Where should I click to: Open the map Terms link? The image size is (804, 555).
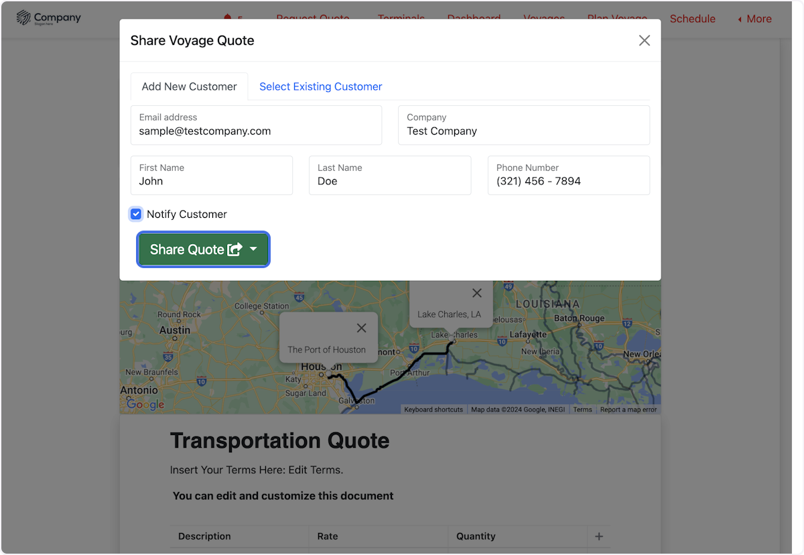coord(582,410)
